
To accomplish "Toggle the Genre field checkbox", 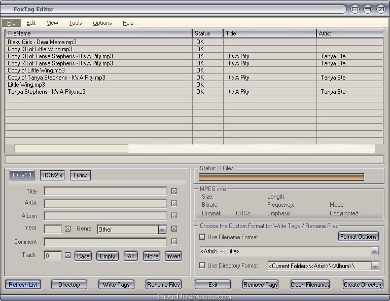I will point(174,229).
